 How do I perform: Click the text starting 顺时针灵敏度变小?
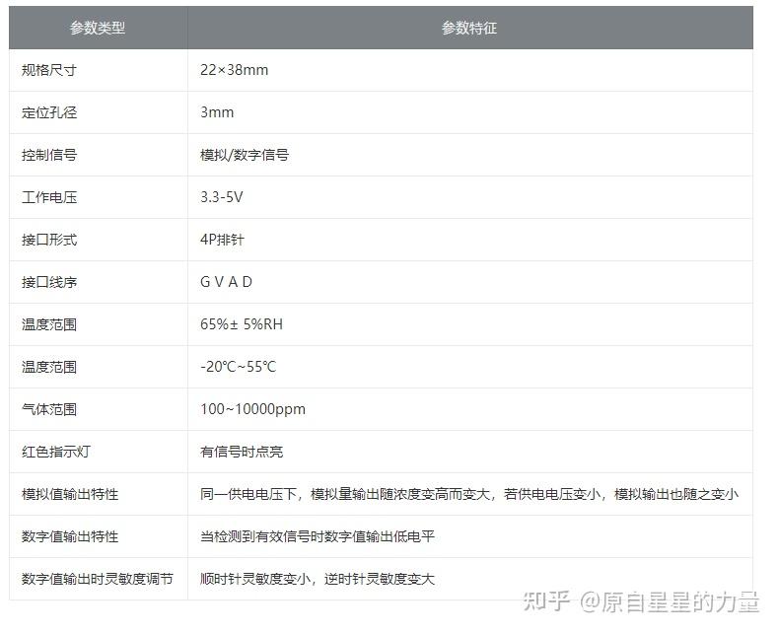click(318, 579)
